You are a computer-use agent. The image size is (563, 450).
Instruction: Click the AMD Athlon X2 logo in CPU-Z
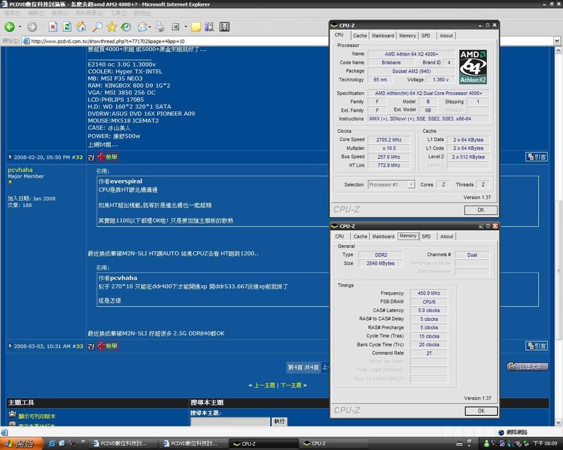point(473,67)
